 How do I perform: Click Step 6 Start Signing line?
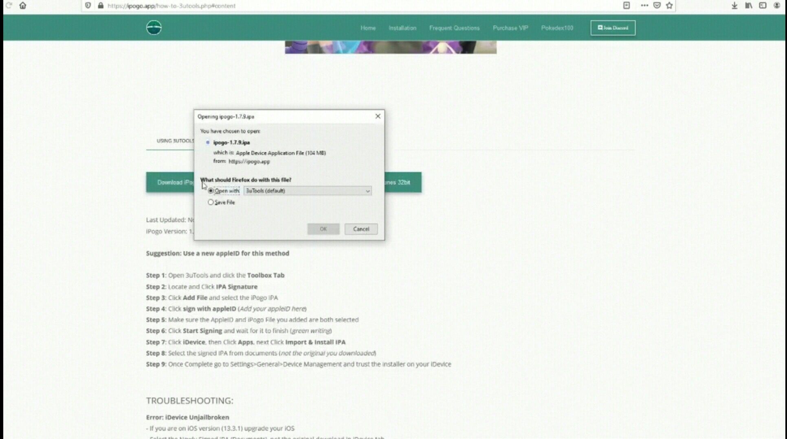coord(239,331)
